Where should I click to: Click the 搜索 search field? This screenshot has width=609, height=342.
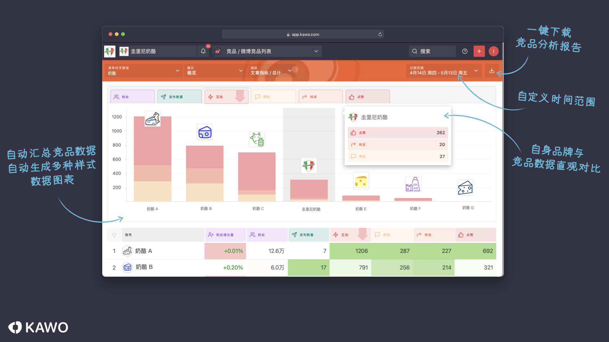pyautogui.click(x=433, y=51)
